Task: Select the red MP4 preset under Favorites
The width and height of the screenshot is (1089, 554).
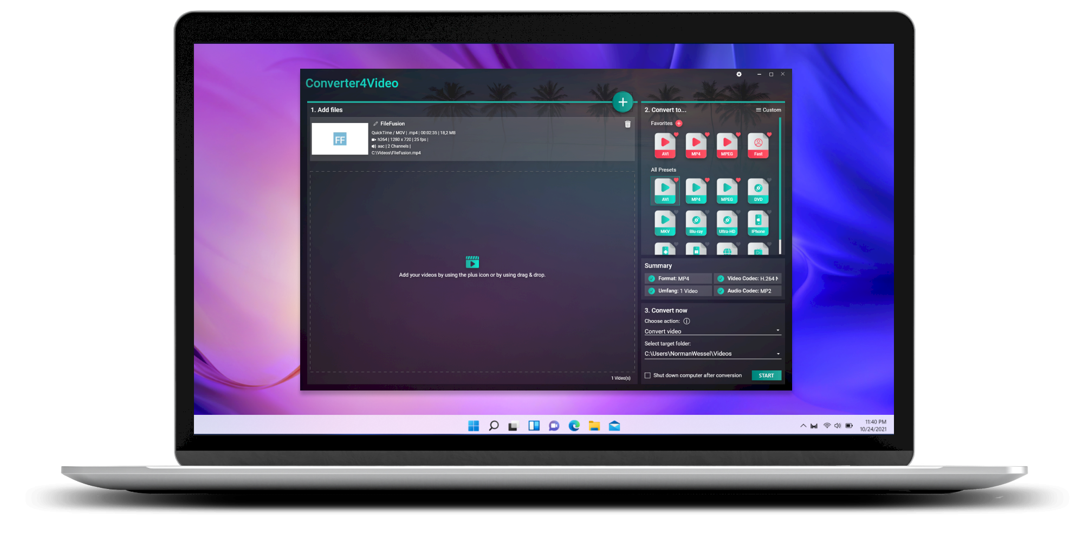Action: [x=696, y=145]
